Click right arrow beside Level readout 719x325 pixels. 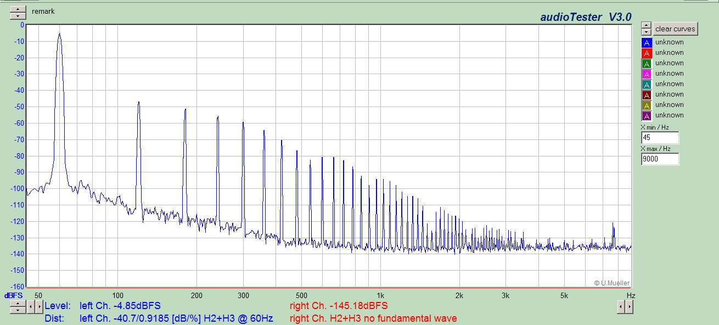point(39,307)
